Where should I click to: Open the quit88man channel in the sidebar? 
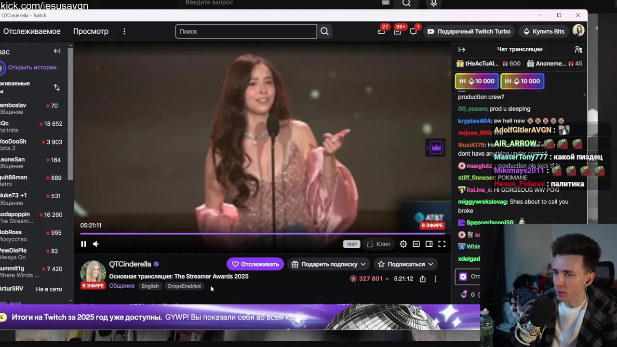point(34,181)
